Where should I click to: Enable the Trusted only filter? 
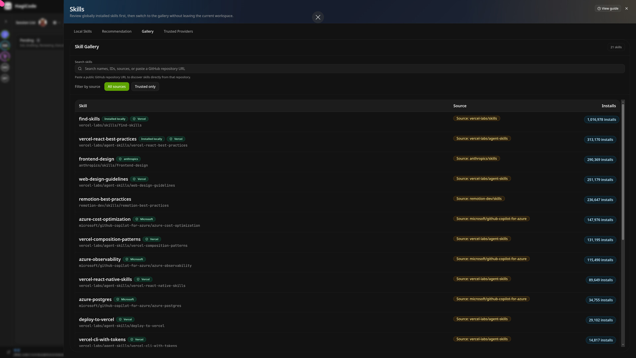[145, 87]
